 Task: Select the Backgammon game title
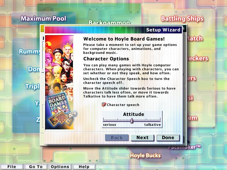109,22
